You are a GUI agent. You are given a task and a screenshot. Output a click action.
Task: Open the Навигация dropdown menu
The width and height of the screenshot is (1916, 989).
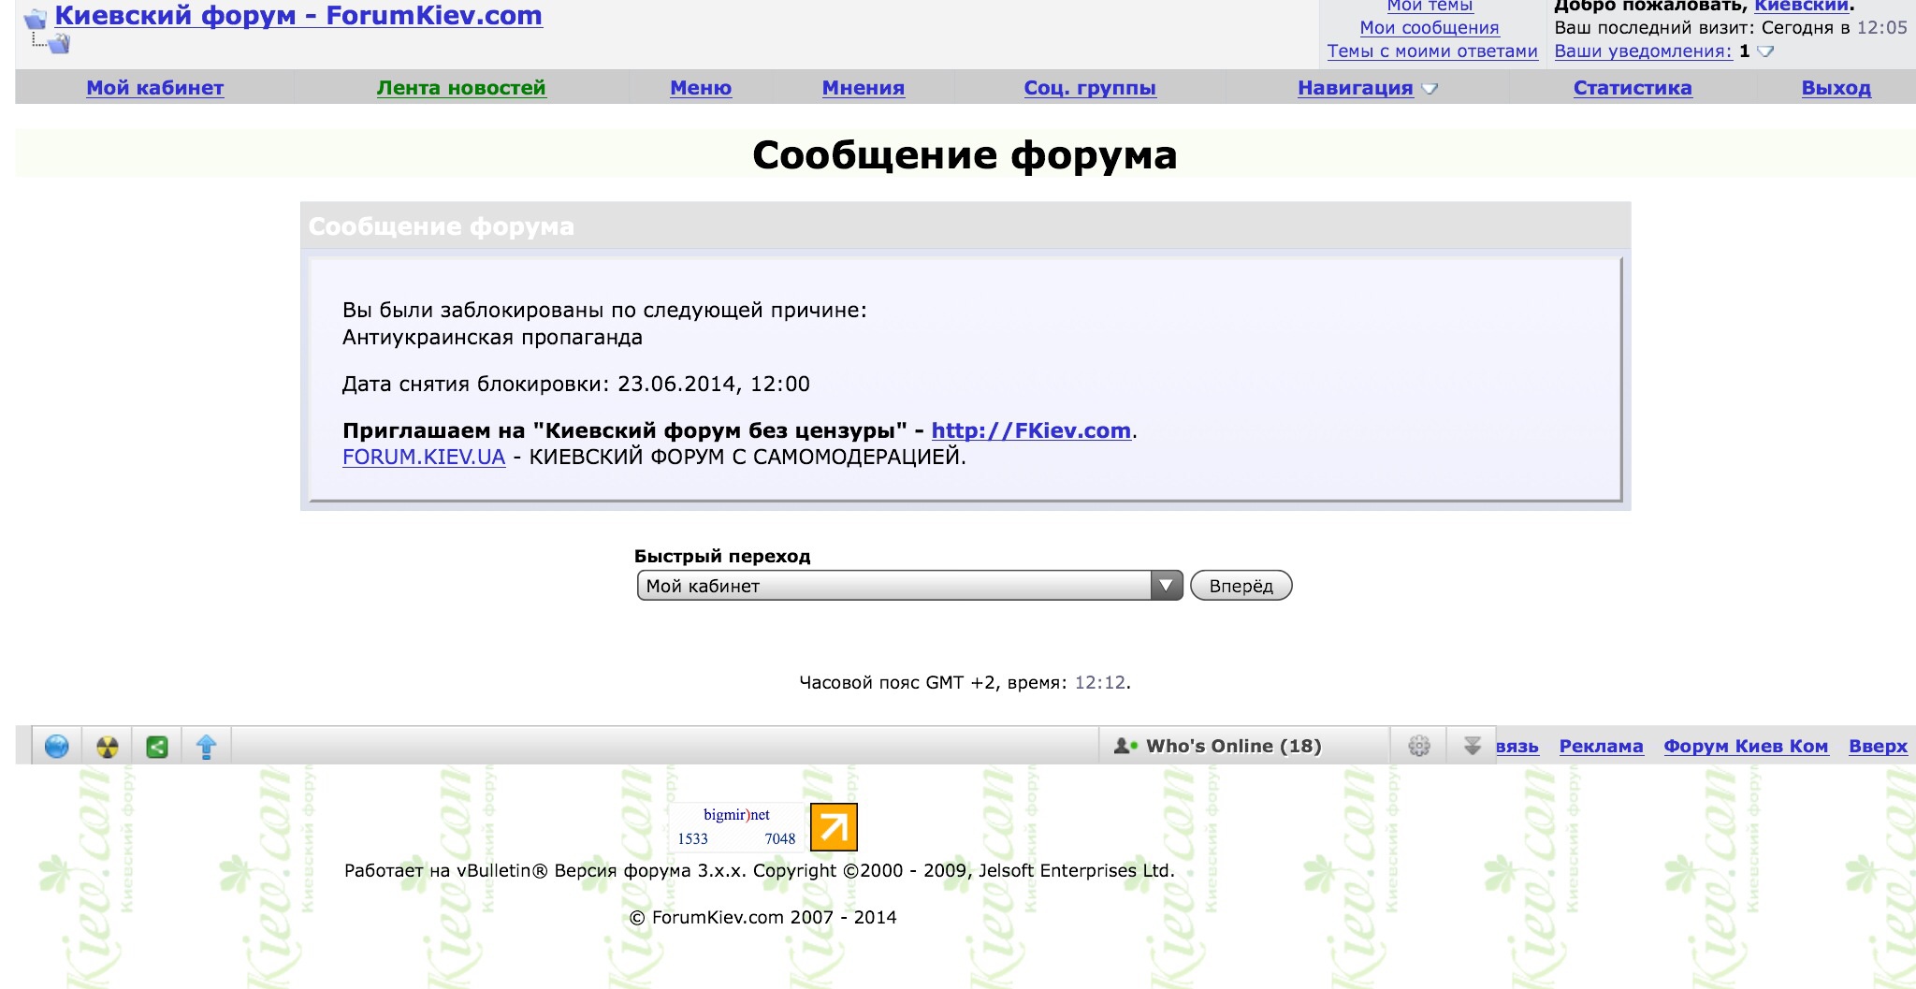(1367, 88)
